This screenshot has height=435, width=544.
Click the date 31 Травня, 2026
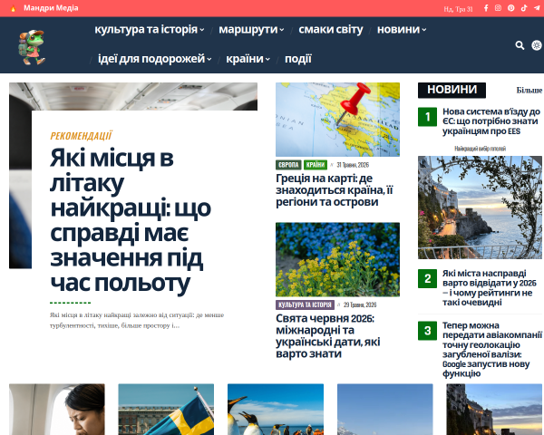click(353, 165)
